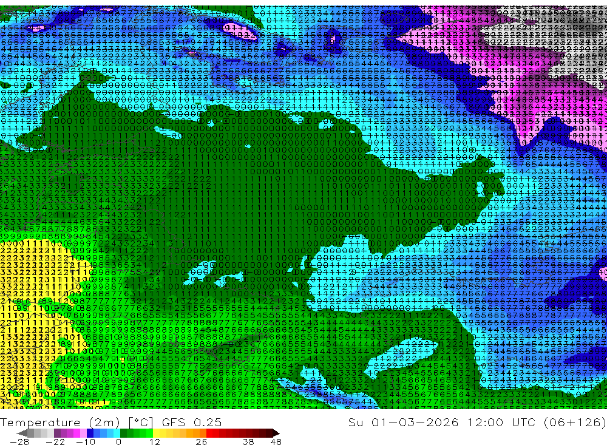Click the '-28' legend label

point(19,441)
